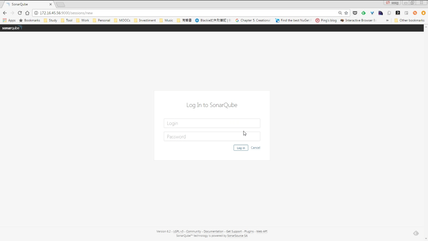
Task: Click the site info icon in address bar
Action: pos(36,13)
